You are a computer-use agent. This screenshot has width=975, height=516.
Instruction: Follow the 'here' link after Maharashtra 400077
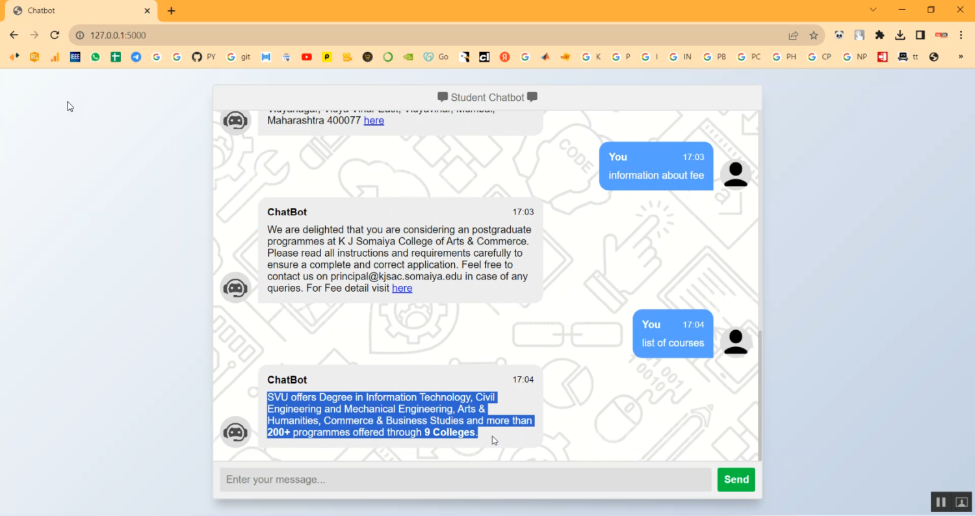coord(374,120)
